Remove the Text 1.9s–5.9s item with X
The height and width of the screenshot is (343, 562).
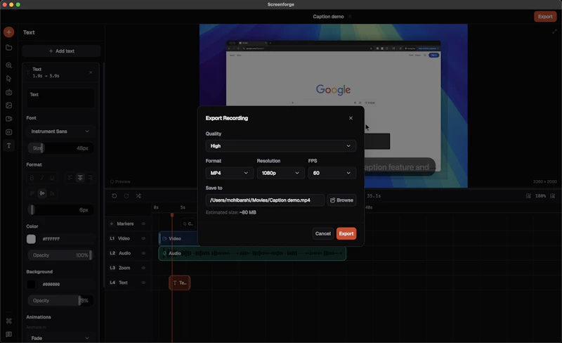click(x=91, y=72)
